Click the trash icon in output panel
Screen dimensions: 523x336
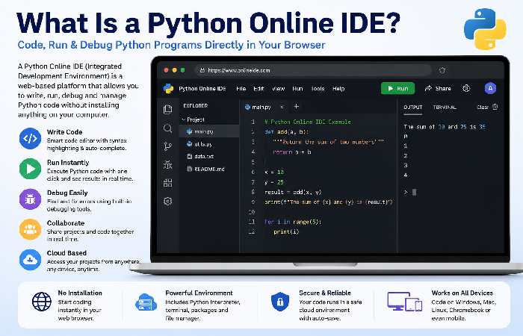tap(495, 107)
